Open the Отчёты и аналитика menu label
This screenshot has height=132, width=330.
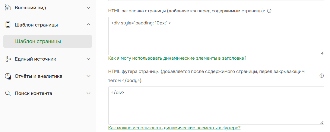pos(38,76)
